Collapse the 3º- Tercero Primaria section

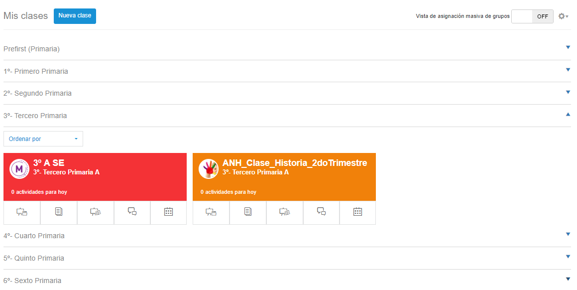(x=568, y=115)
